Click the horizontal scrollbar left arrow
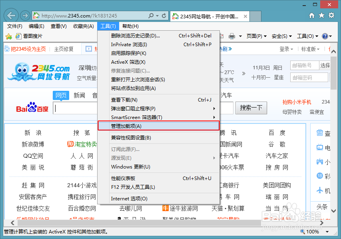The height and width of the screenshot is (239, 341). tap(13, 223)
